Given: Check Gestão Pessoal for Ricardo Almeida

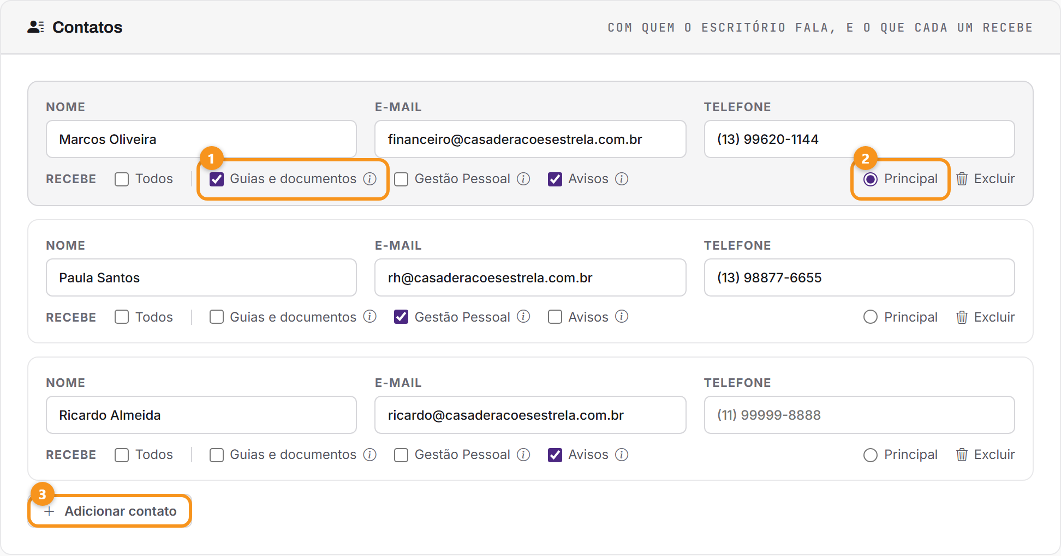Looking at the screenshot, I should click(x=401, y=455).
